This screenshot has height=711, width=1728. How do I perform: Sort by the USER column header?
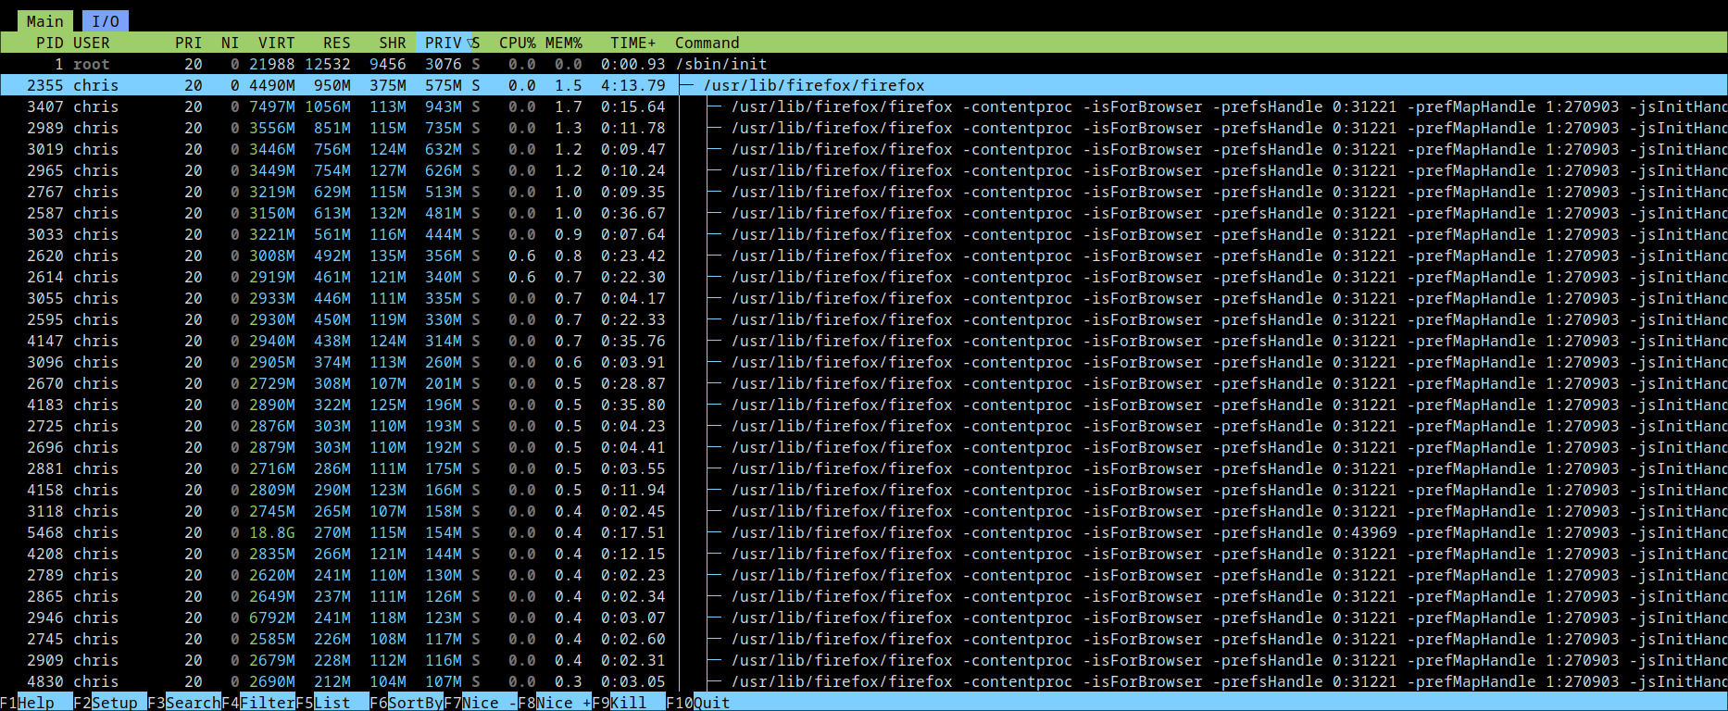92,43
